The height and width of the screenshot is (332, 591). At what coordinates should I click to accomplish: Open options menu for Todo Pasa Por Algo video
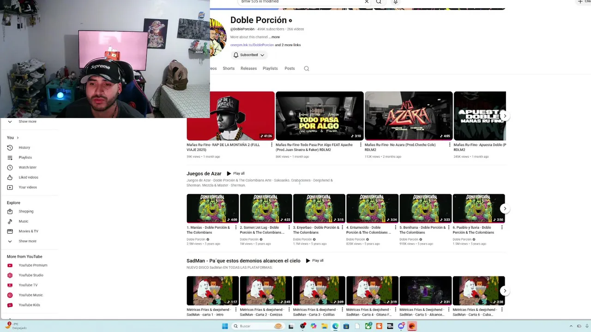pyautogui.click(x=360, y=145)
